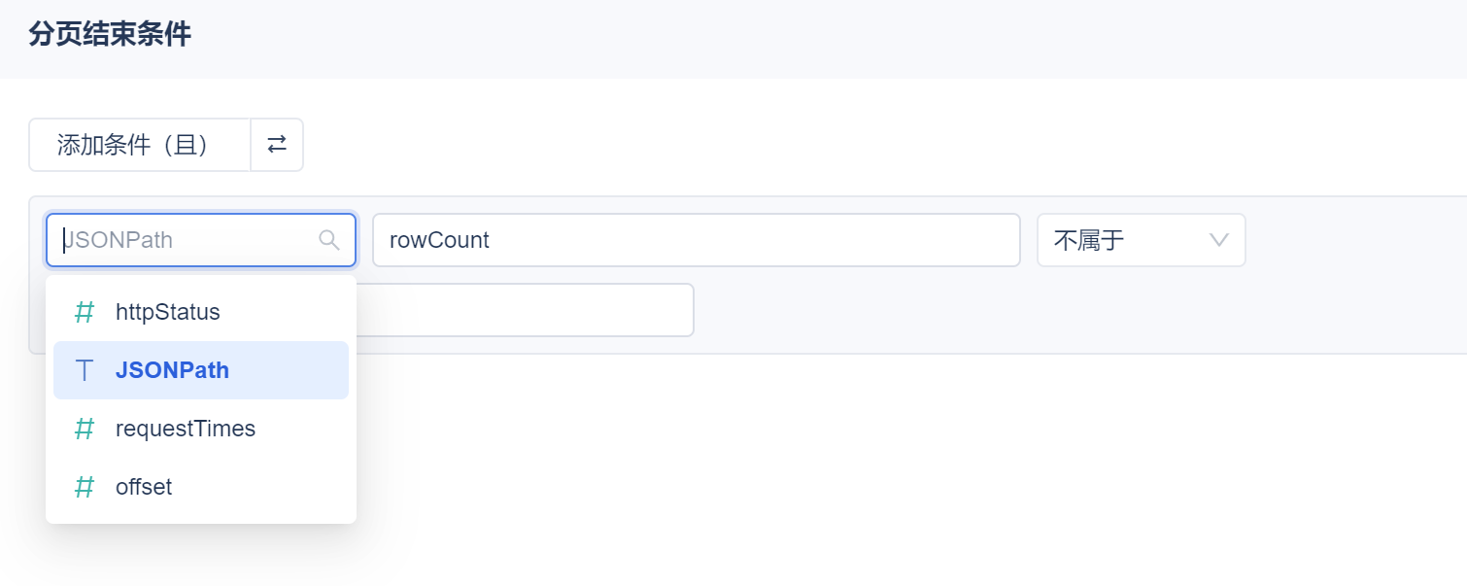Click the hash icon beside httpStatus

pos(85,312)
